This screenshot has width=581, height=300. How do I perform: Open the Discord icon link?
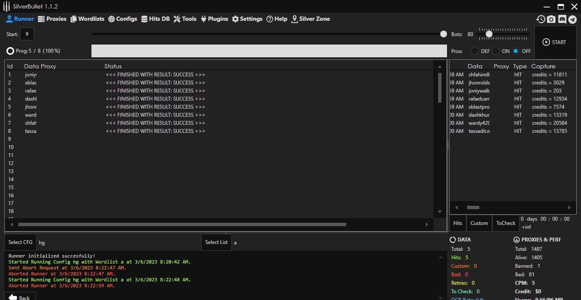[562, 19]
